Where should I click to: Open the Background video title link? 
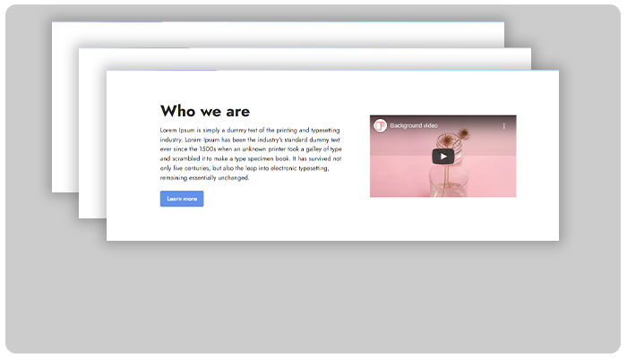[414, 125]
